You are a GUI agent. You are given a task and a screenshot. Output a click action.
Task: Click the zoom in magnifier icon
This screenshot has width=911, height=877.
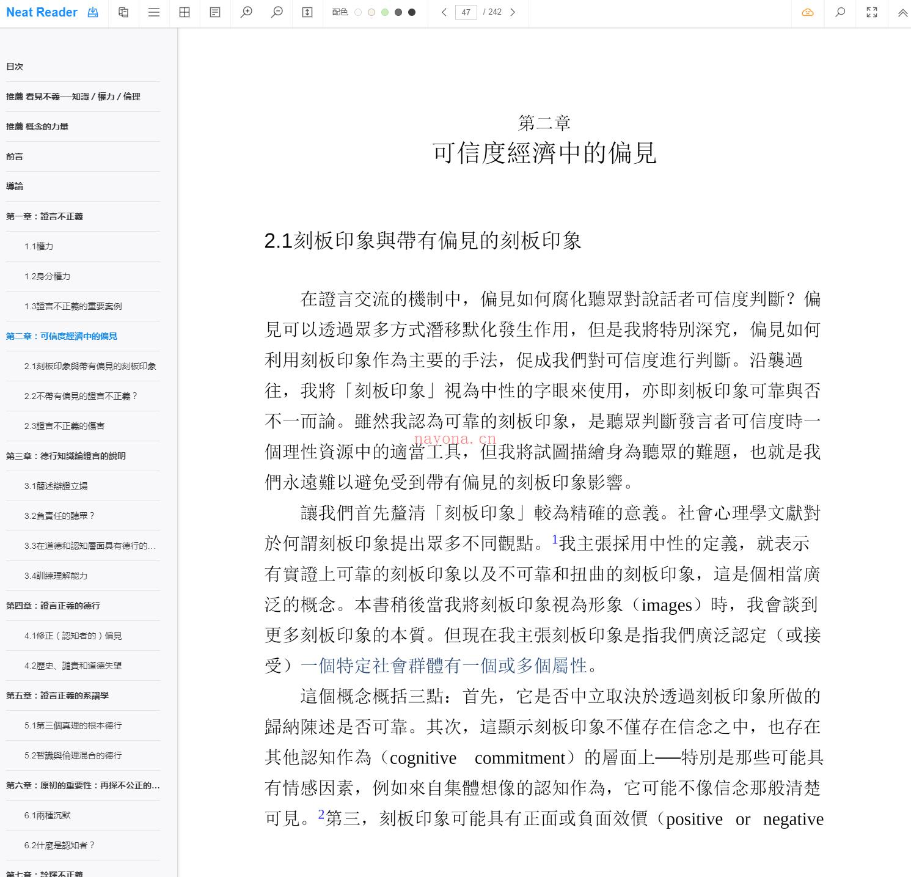pyautogui.click(x=246, y=12)
